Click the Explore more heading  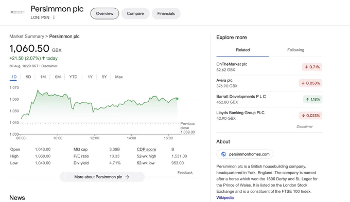(x=232, y=37)
